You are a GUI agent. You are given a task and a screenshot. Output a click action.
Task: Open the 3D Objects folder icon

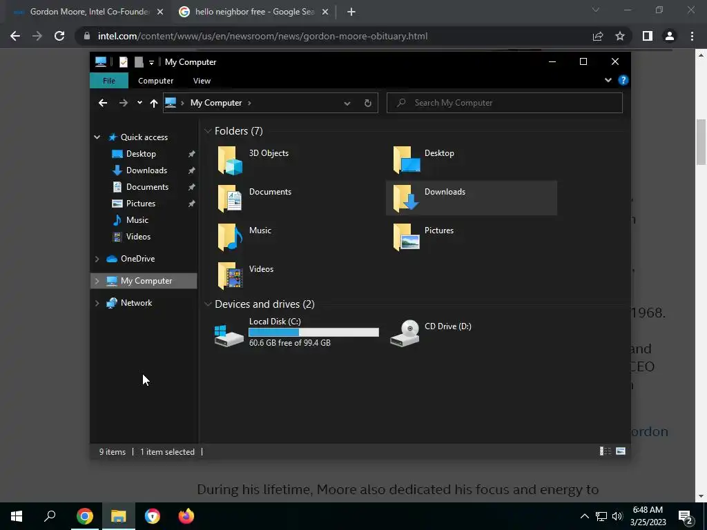231,160
